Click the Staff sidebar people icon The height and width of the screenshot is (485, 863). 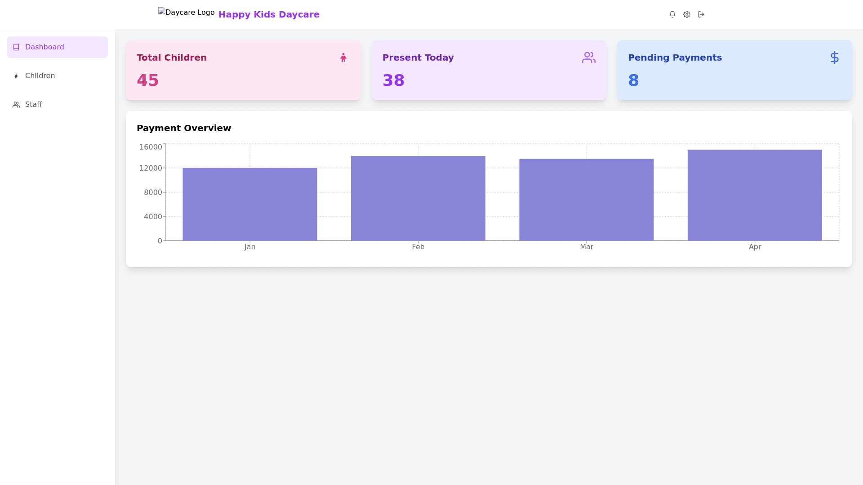pyautogui.click(x=16, y=105)
